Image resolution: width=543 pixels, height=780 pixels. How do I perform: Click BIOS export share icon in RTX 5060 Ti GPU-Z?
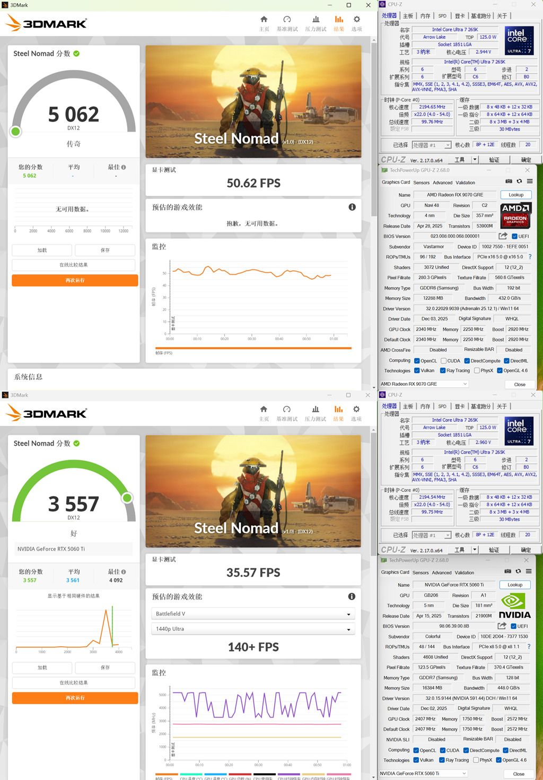coord(502,626)
